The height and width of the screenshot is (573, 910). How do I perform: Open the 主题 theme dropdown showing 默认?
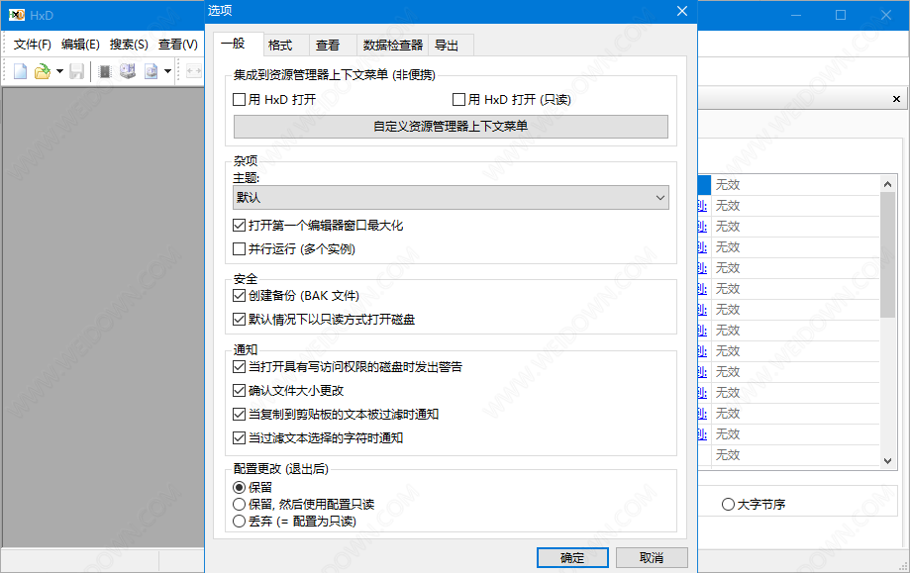click(451, 197)
